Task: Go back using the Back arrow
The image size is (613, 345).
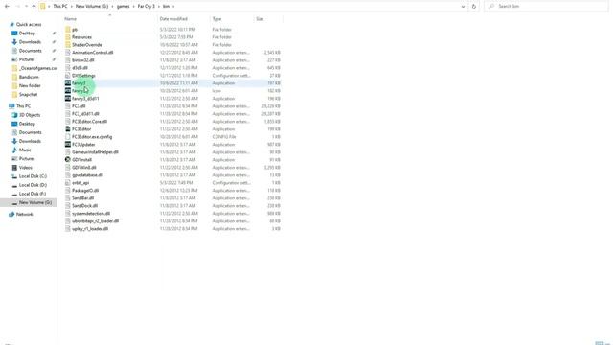Action: pos(7,7)
